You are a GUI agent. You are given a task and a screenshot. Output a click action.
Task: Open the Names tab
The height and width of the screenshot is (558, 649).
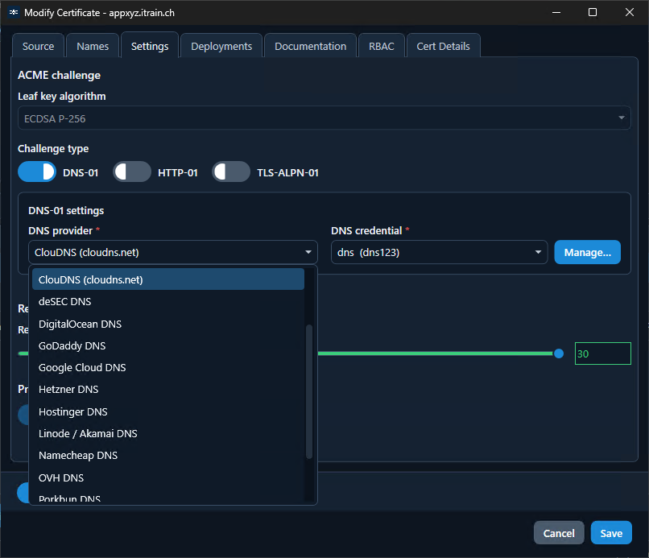pyautogui.click(x=93, y=46)
